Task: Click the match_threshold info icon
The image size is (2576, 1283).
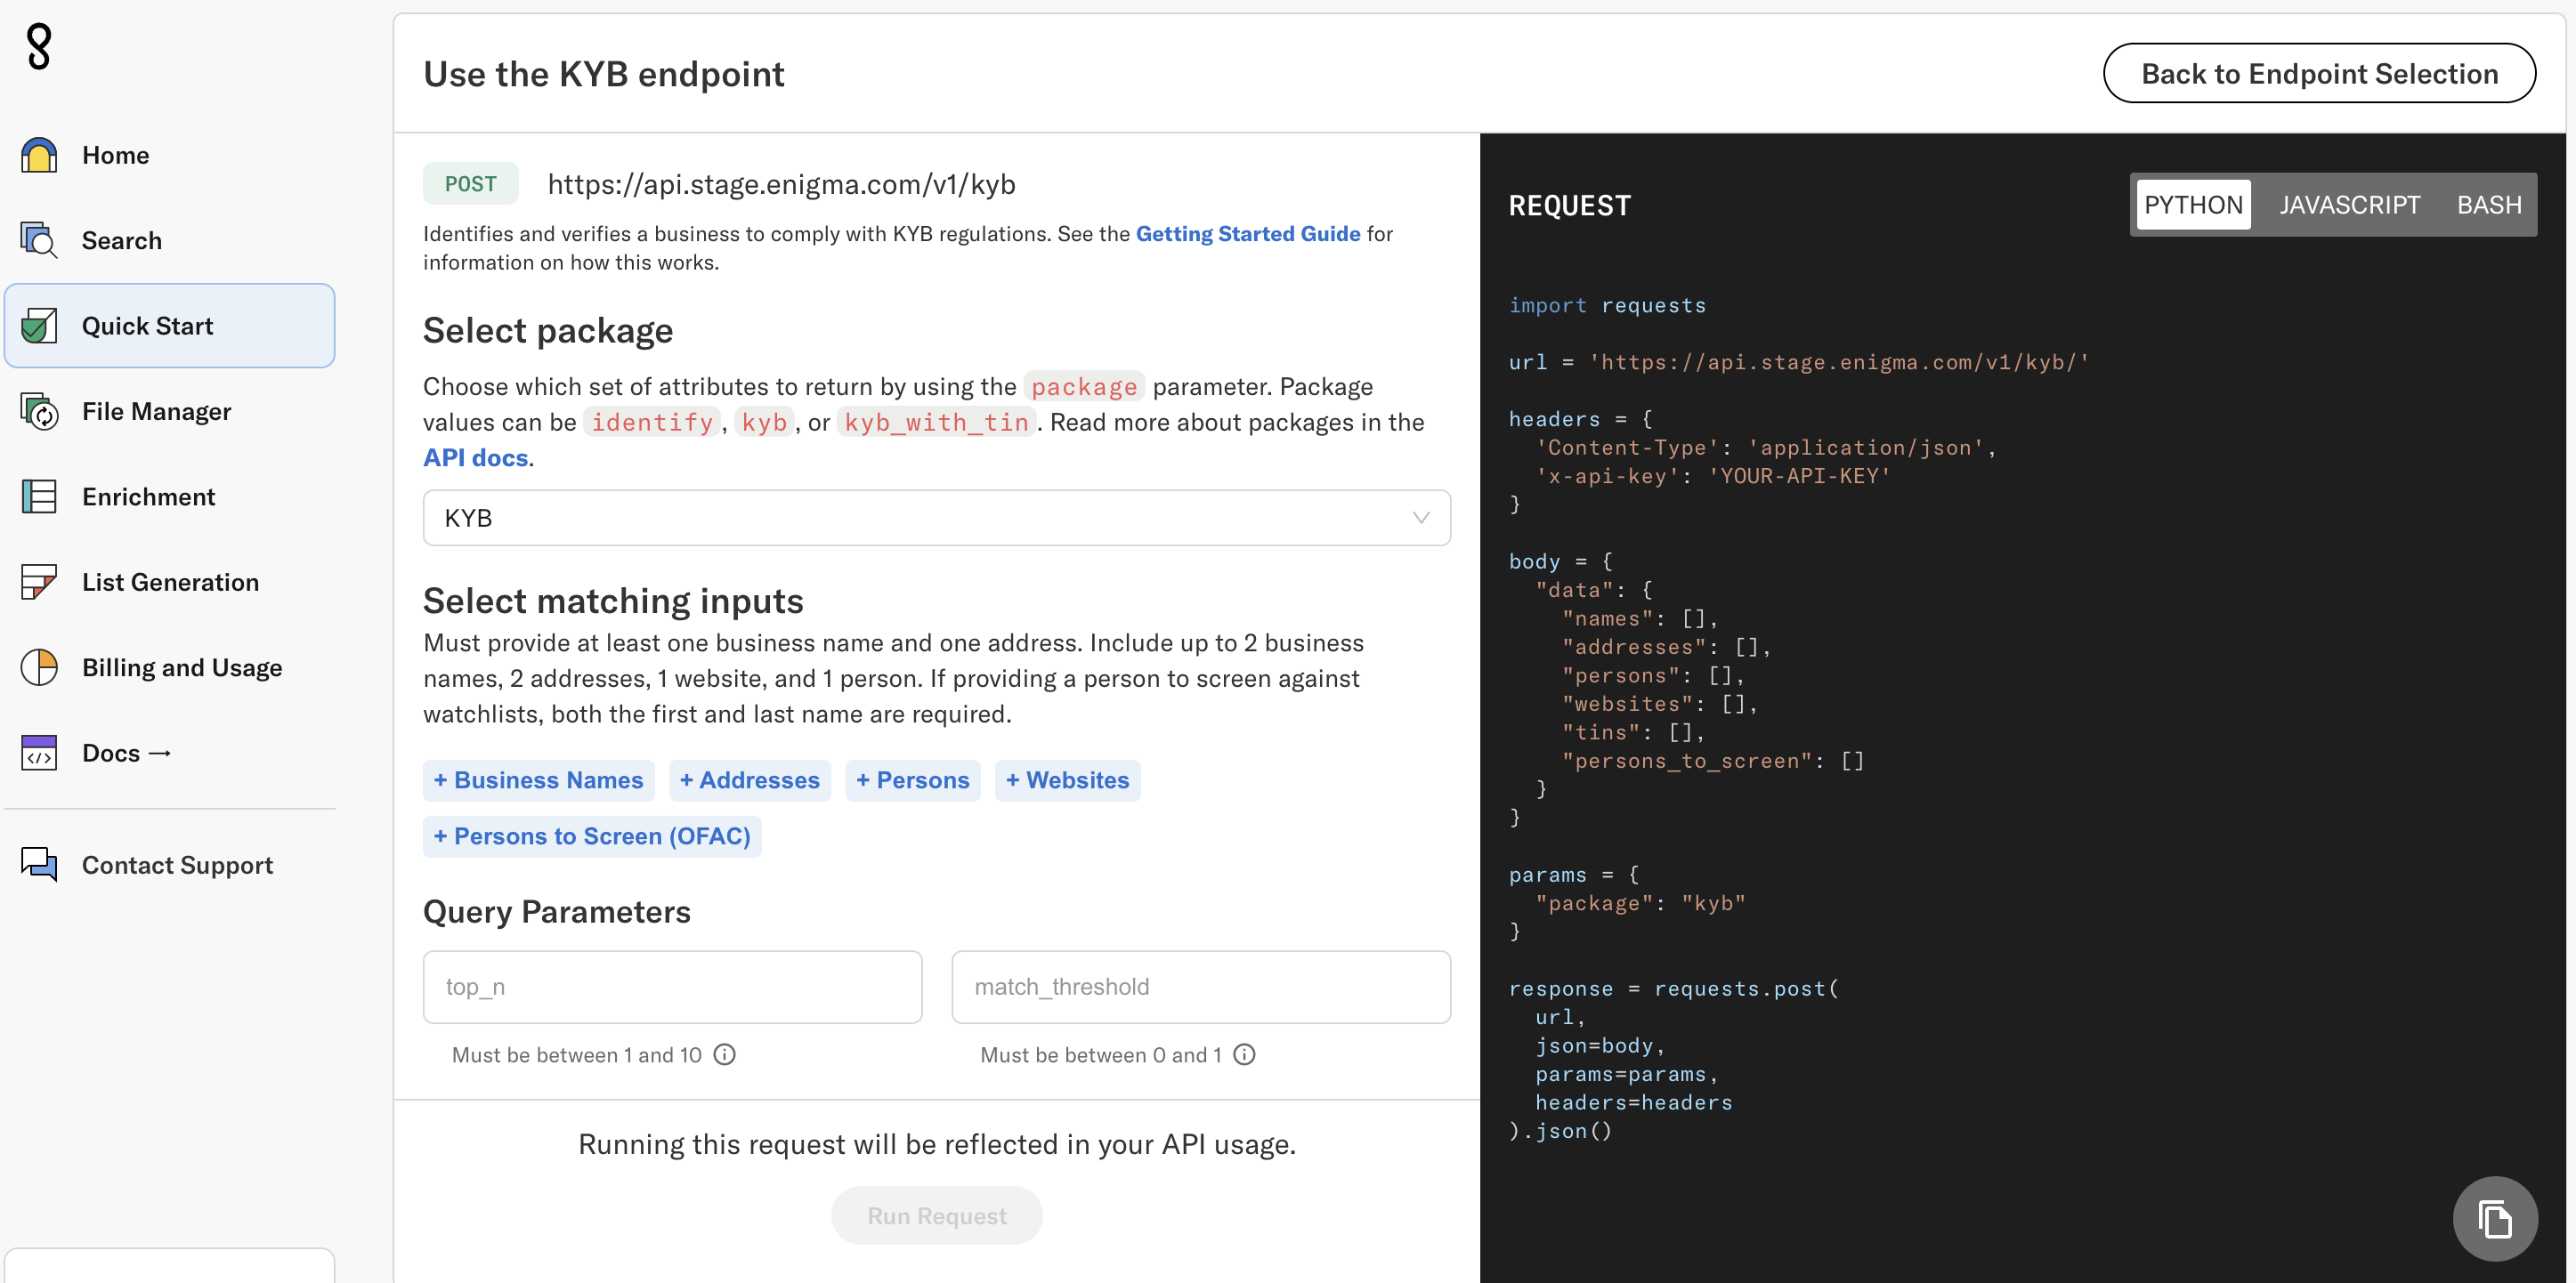Action: pos(1244,1055)
